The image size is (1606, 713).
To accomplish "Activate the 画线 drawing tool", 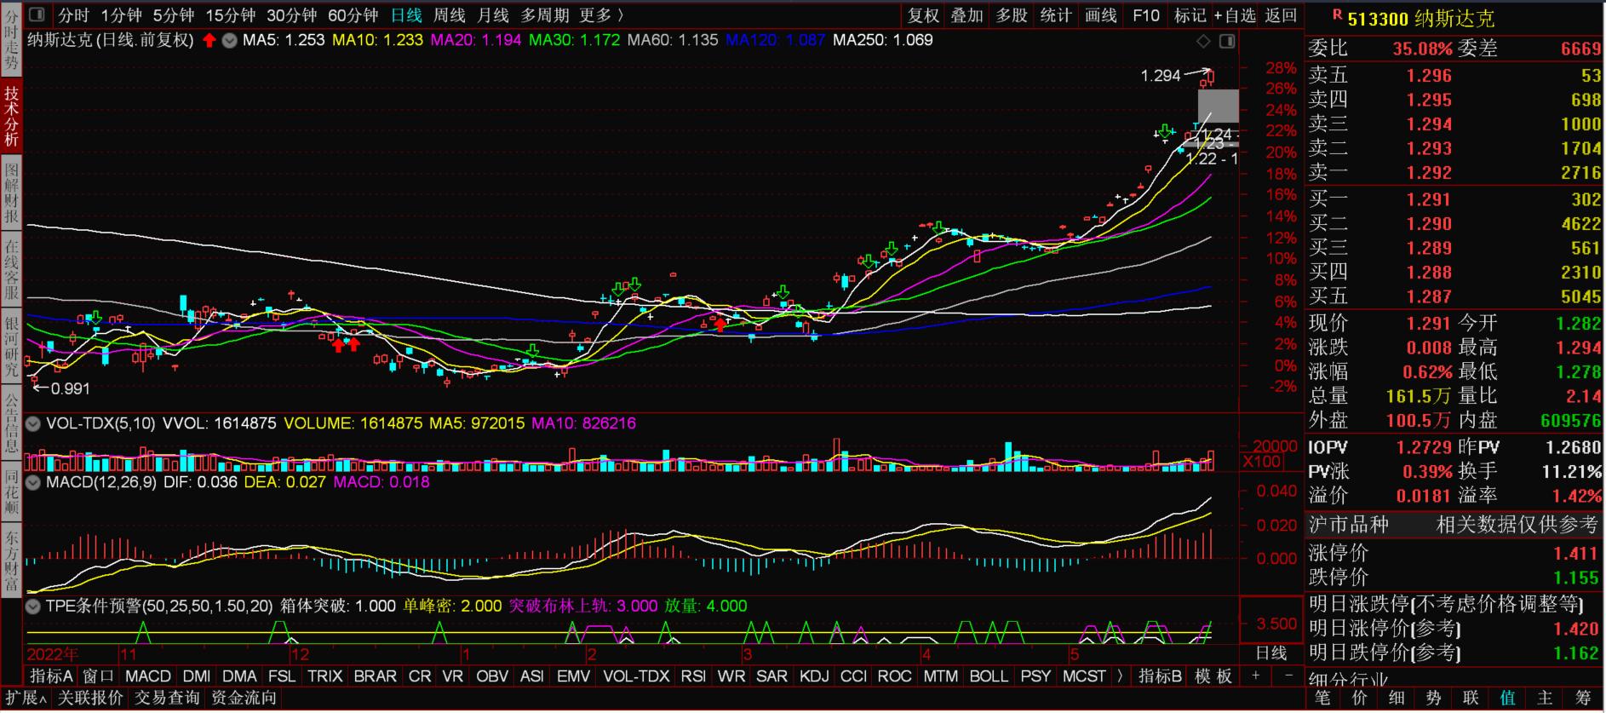I will (1100, 15).
